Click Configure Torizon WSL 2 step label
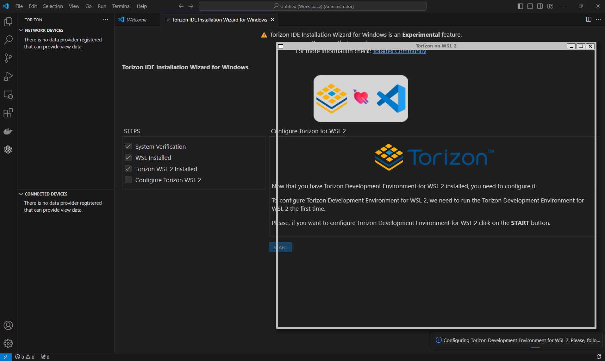 click(x=168, y=180)
